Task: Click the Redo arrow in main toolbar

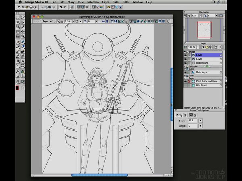Action: click(65, 7)
